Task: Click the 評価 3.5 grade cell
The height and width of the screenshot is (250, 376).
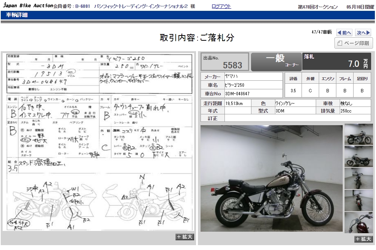Action: click(x=293, y=90)
